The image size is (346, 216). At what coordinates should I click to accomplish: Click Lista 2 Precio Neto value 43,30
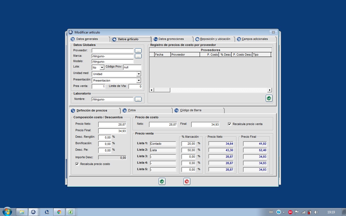point(221,150)
